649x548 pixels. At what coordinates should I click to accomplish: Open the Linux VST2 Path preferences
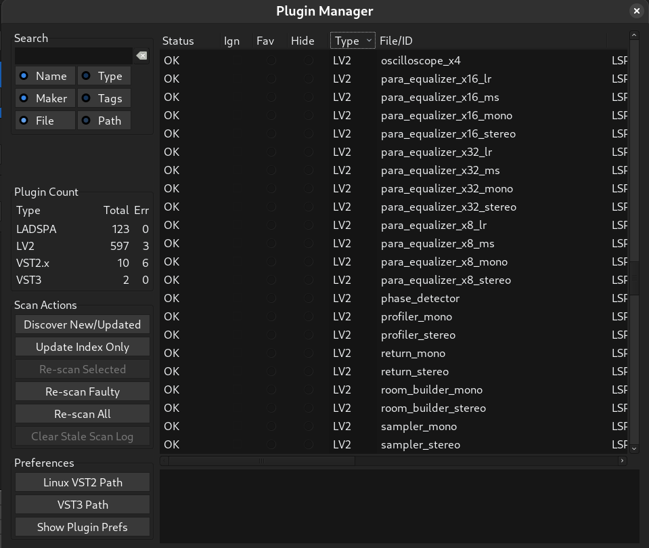(82, 482)
